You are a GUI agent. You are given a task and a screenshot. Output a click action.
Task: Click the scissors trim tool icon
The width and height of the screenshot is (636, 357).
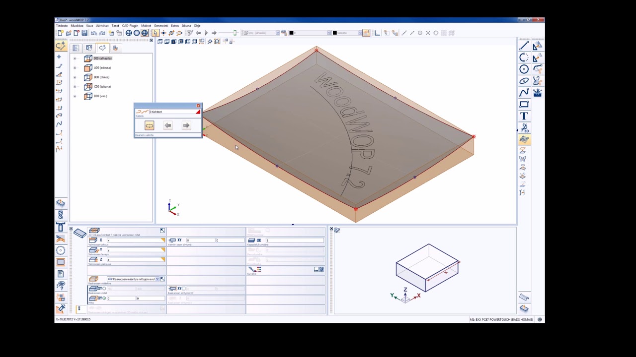pos(538,69)
